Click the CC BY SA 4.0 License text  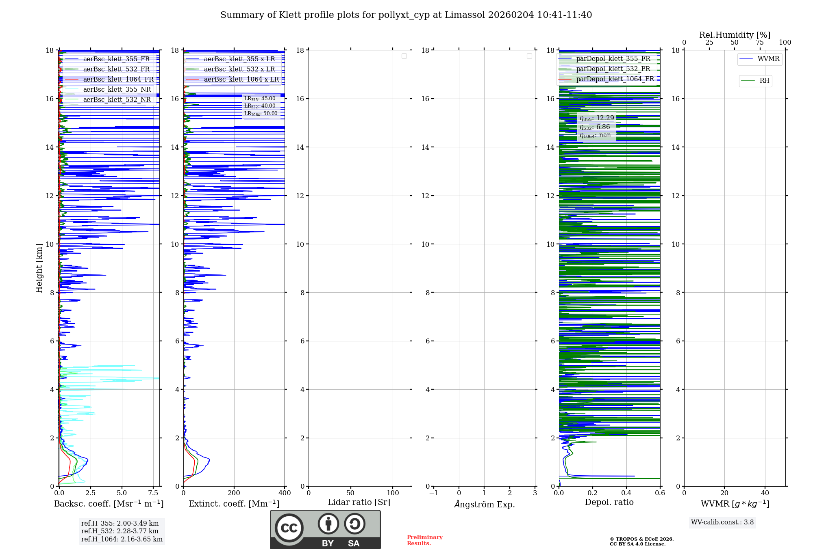pos(637,544)
